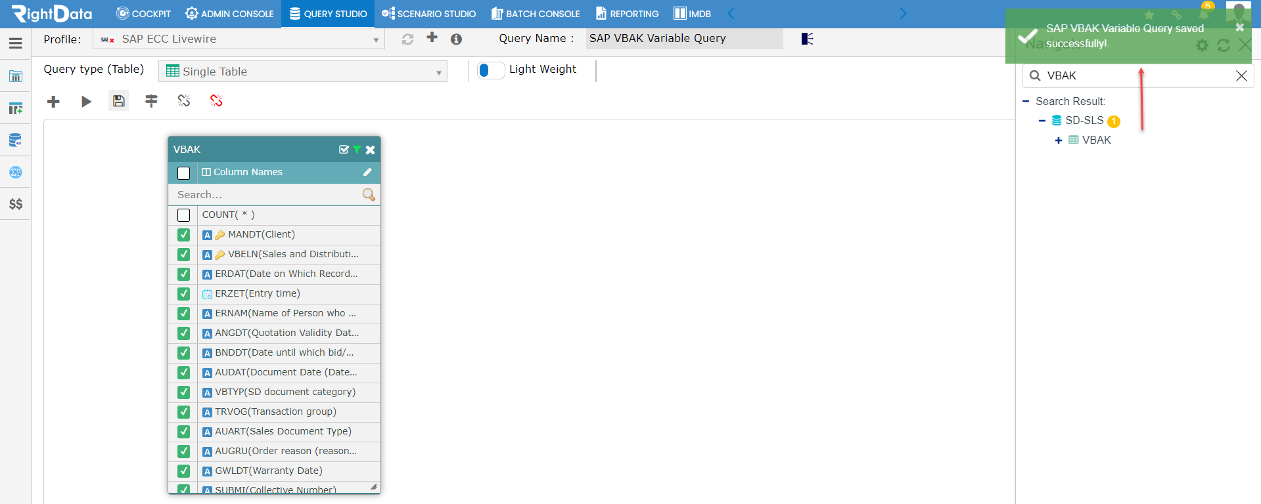Uncheck the ANGDT column checkbox

184,333
